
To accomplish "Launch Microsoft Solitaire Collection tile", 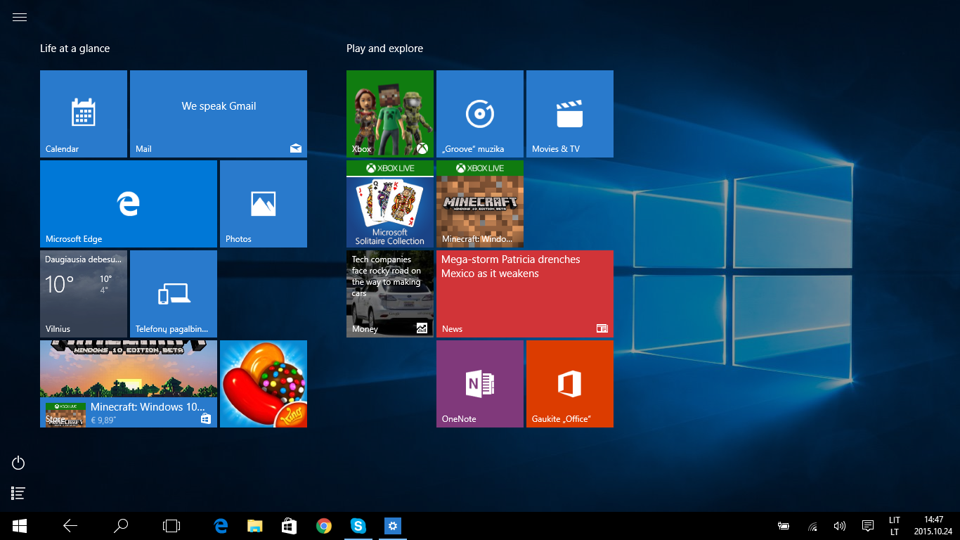I will coord(390,204).
